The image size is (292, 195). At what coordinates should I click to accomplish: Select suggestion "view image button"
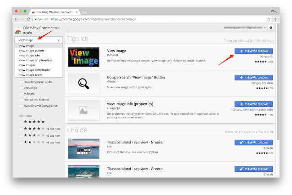pyautogui.click(x=39, y=51)
